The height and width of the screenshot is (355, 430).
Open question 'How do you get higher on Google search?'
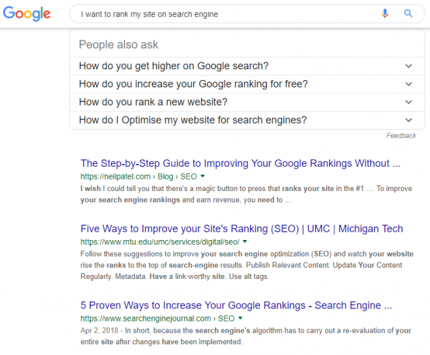[247, 66]
